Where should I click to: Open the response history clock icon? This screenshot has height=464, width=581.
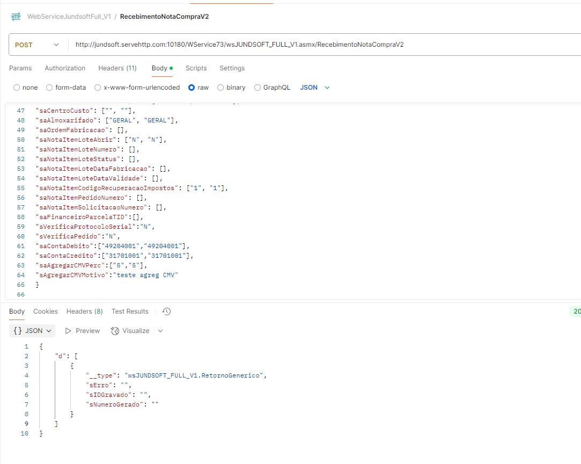coord(166,311)
